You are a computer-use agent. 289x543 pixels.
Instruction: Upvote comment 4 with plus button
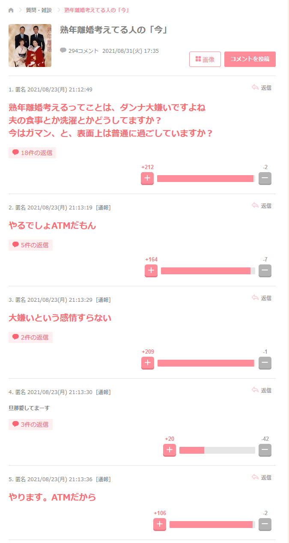click(x=170, y=450)
